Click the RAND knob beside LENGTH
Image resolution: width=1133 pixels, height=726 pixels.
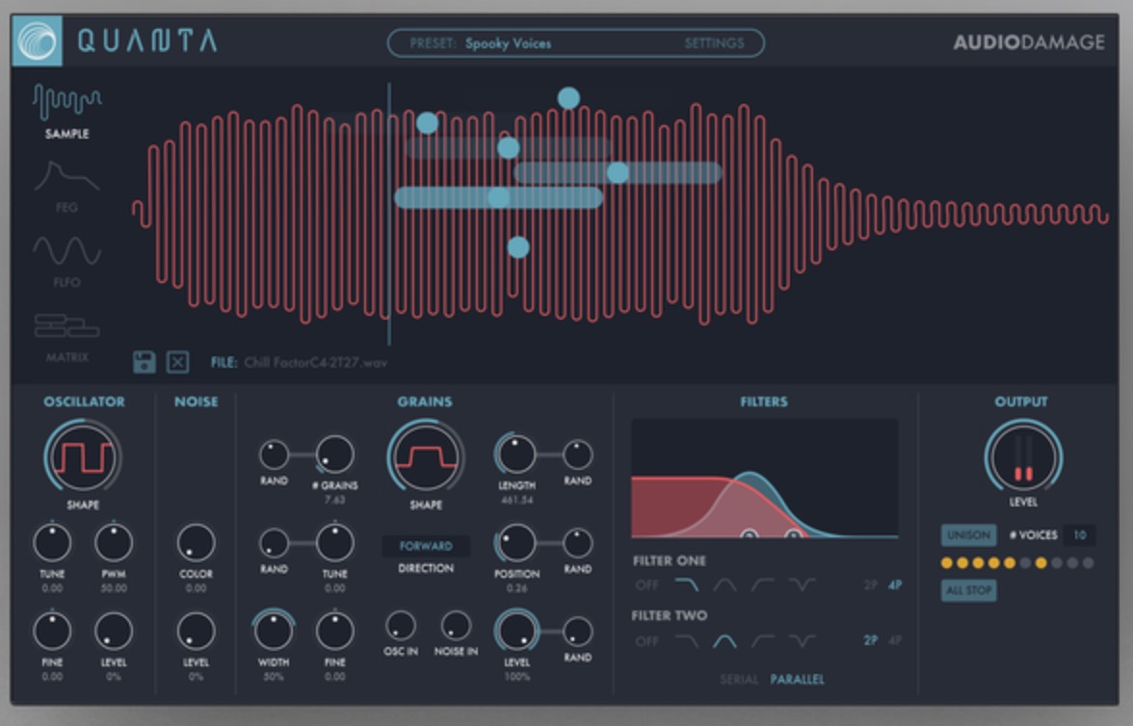(x=577, y=455)
